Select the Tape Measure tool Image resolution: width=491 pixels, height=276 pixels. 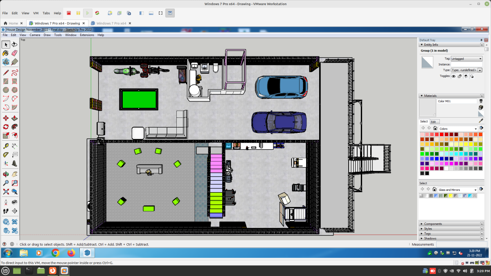click(6, 146)
